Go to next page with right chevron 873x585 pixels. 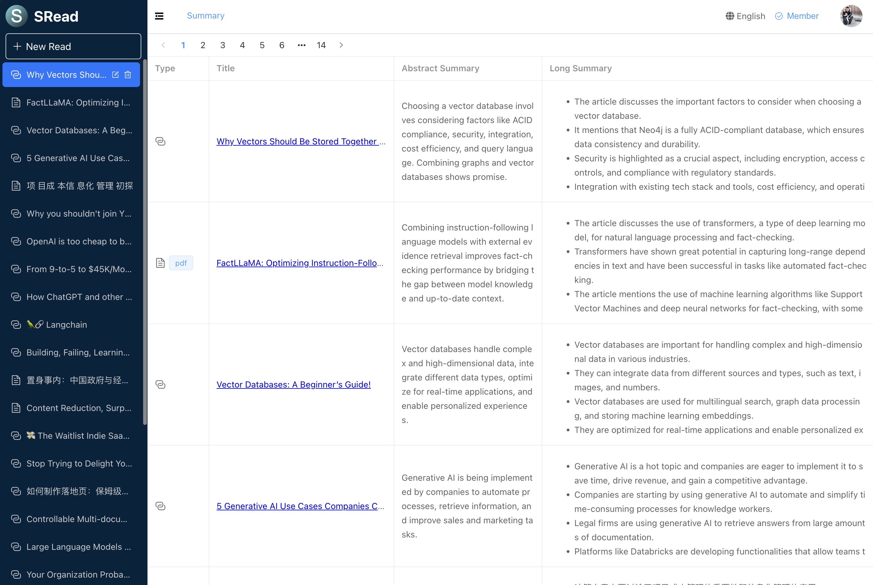[341, 45]
